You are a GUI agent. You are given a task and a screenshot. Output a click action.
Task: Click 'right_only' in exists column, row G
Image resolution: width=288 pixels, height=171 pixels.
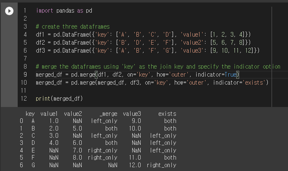tap(161, 165)
